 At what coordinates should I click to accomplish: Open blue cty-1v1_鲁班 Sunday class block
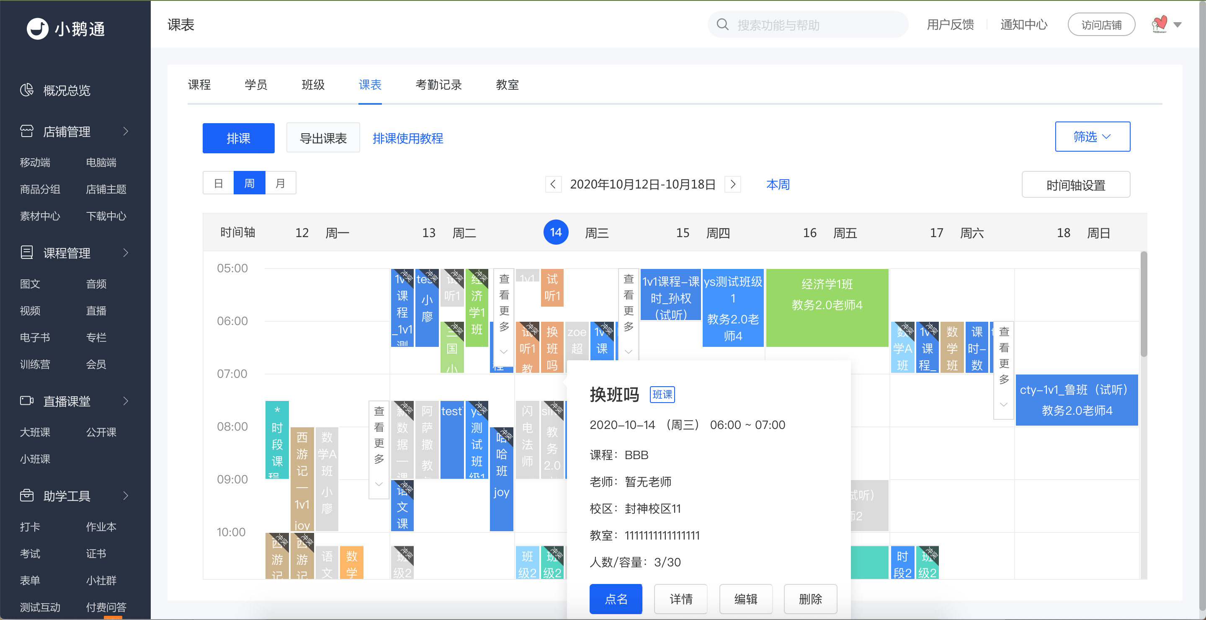(x=1076, y=400)
